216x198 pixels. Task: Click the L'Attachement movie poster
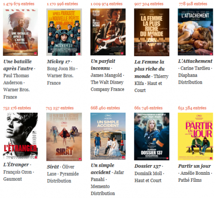point(195,32)
